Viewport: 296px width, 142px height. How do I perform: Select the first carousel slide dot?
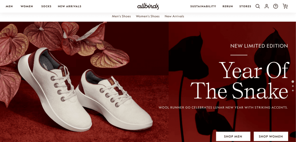[293, 82]
